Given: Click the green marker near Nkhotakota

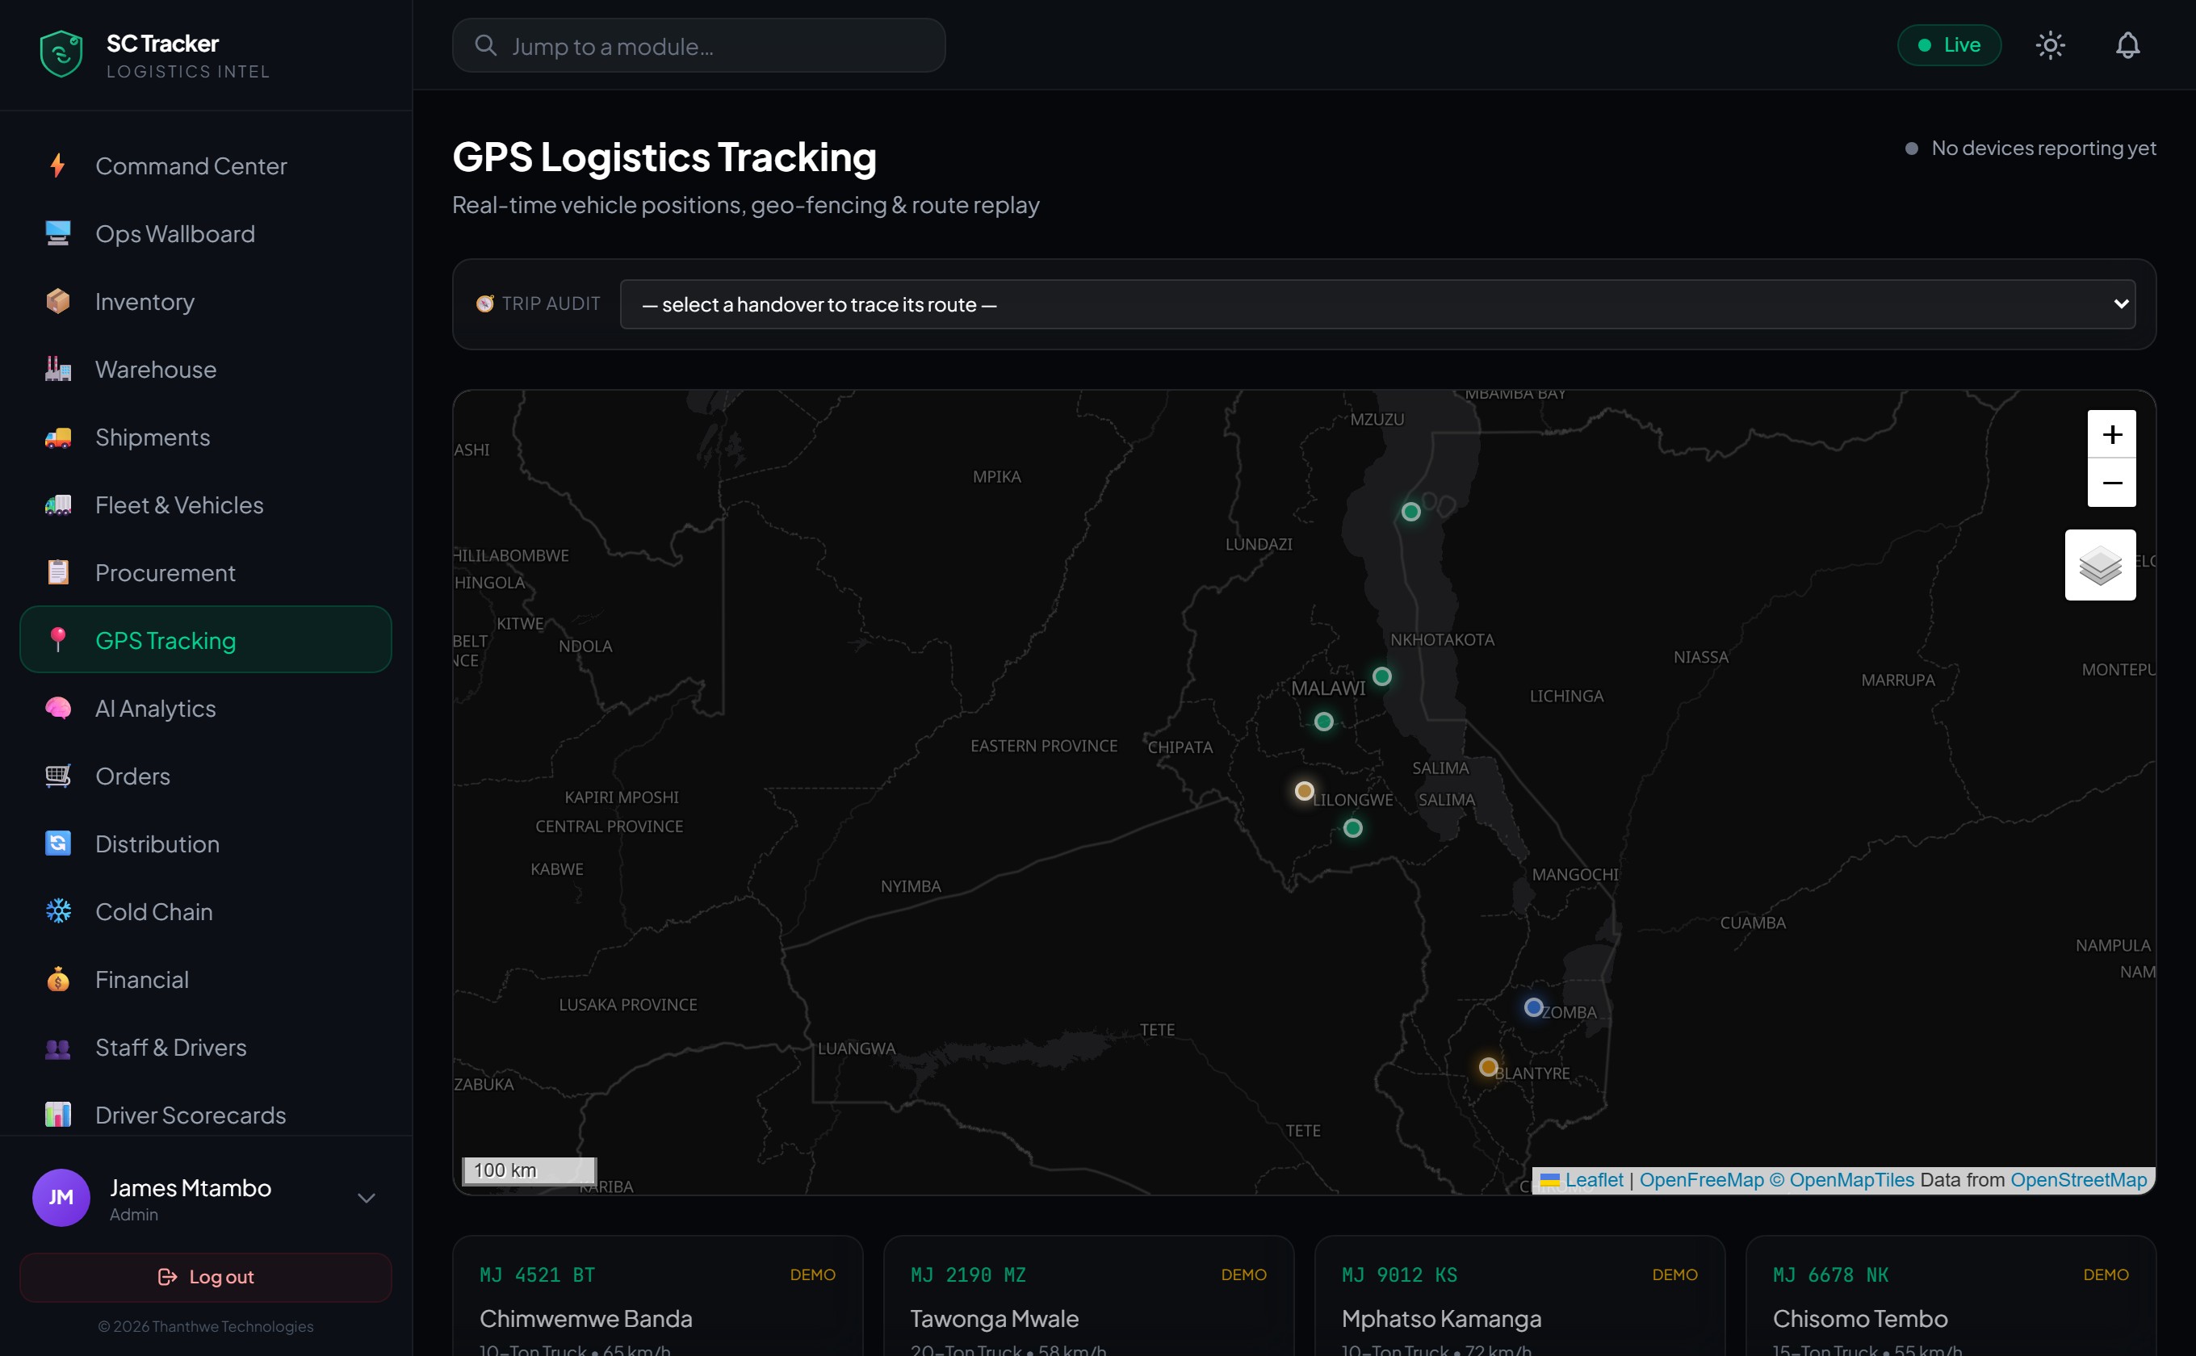Looking at the screenshot, I should (1382, 676).
